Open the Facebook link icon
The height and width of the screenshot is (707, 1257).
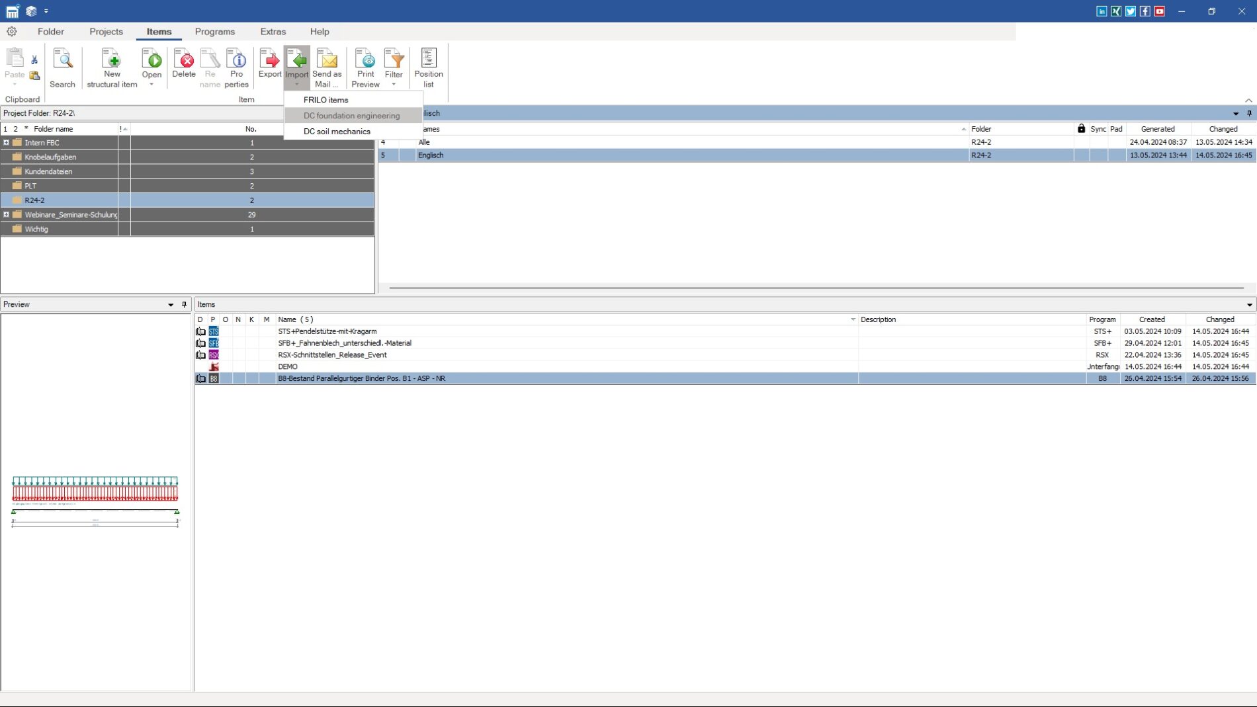[x=1145, y=11]
